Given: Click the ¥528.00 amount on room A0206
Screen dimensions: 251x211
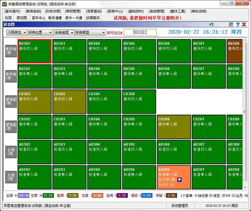Looking at the screenshot, I should [x=166, y=185].
